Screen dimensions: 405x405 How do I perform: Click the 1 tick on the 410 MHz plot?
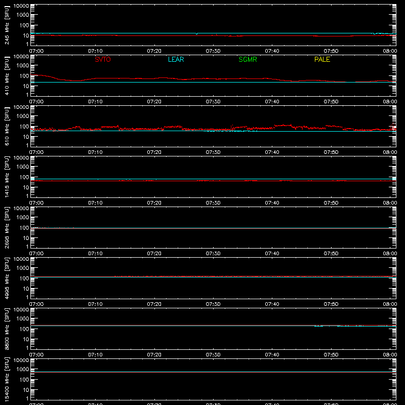[x=27, y=95]
